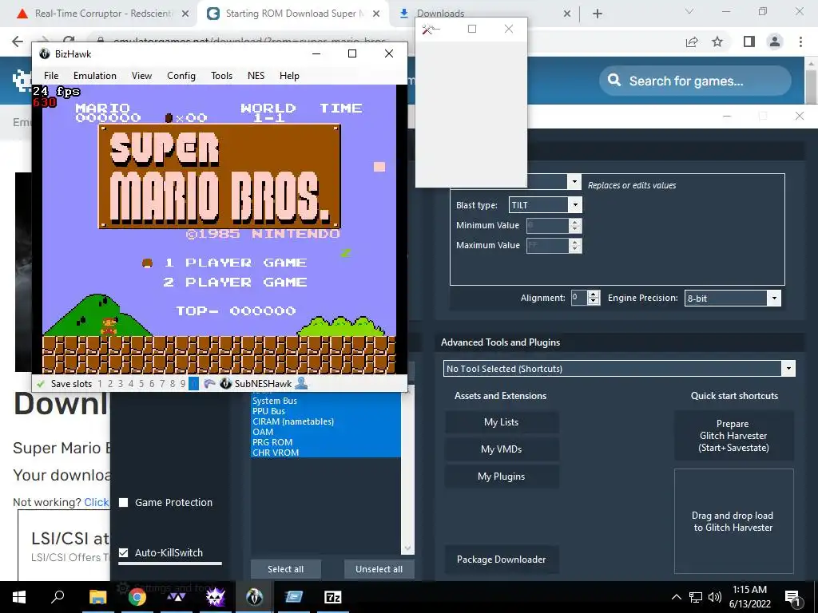Close the Real-Time Corruptor browser tab
Viewport: 818px width, 613px height.
point(185,14)
